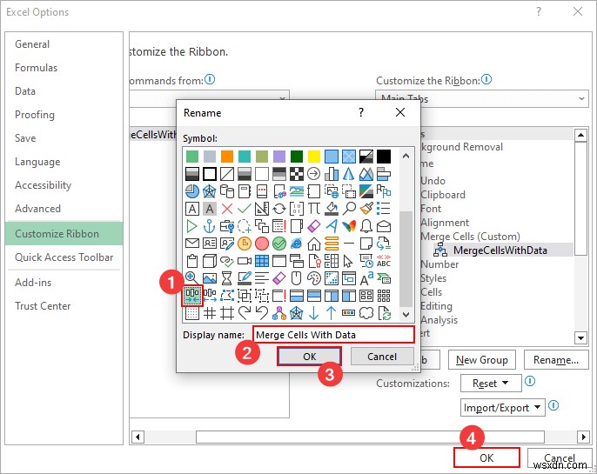Select the highlighted merge-columns symbol
This screenshot has height=474, width=597.
[192, 296]
